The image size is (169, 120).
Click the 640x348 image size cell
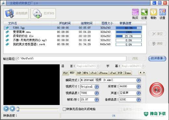point(105,44)
